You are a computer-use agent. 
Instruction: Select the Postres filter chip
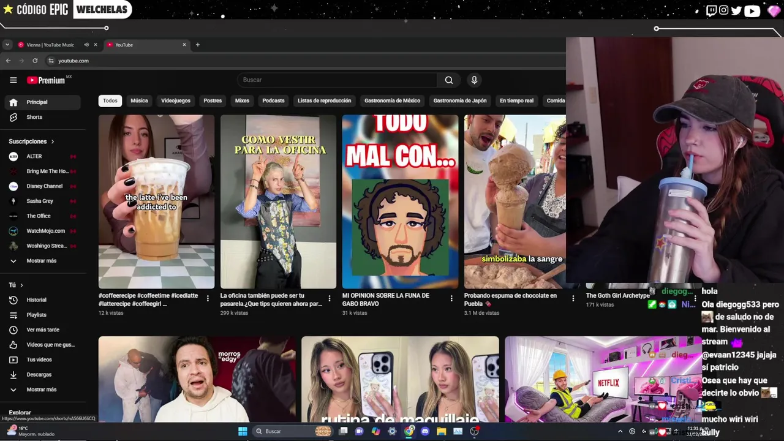pos(213,100)
